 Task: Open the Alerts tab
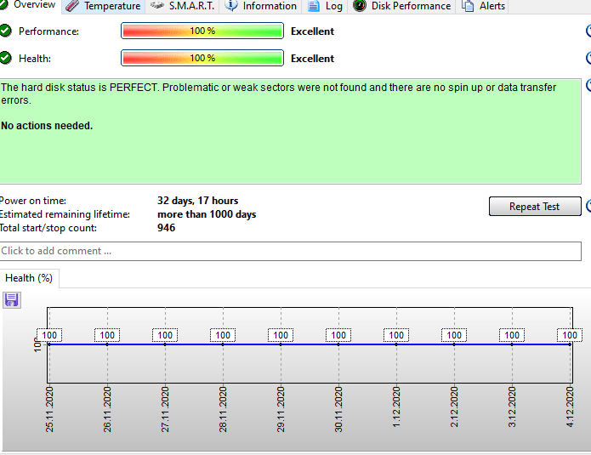[483, 7]
